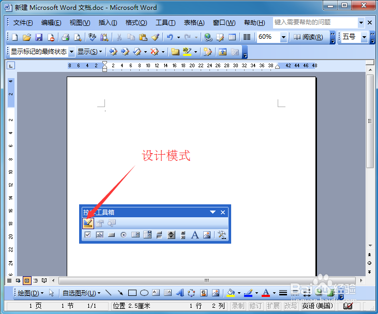Toggle 修订 track changes in status bar
This screenshot has width=378, height=314.
coord(255,306)
